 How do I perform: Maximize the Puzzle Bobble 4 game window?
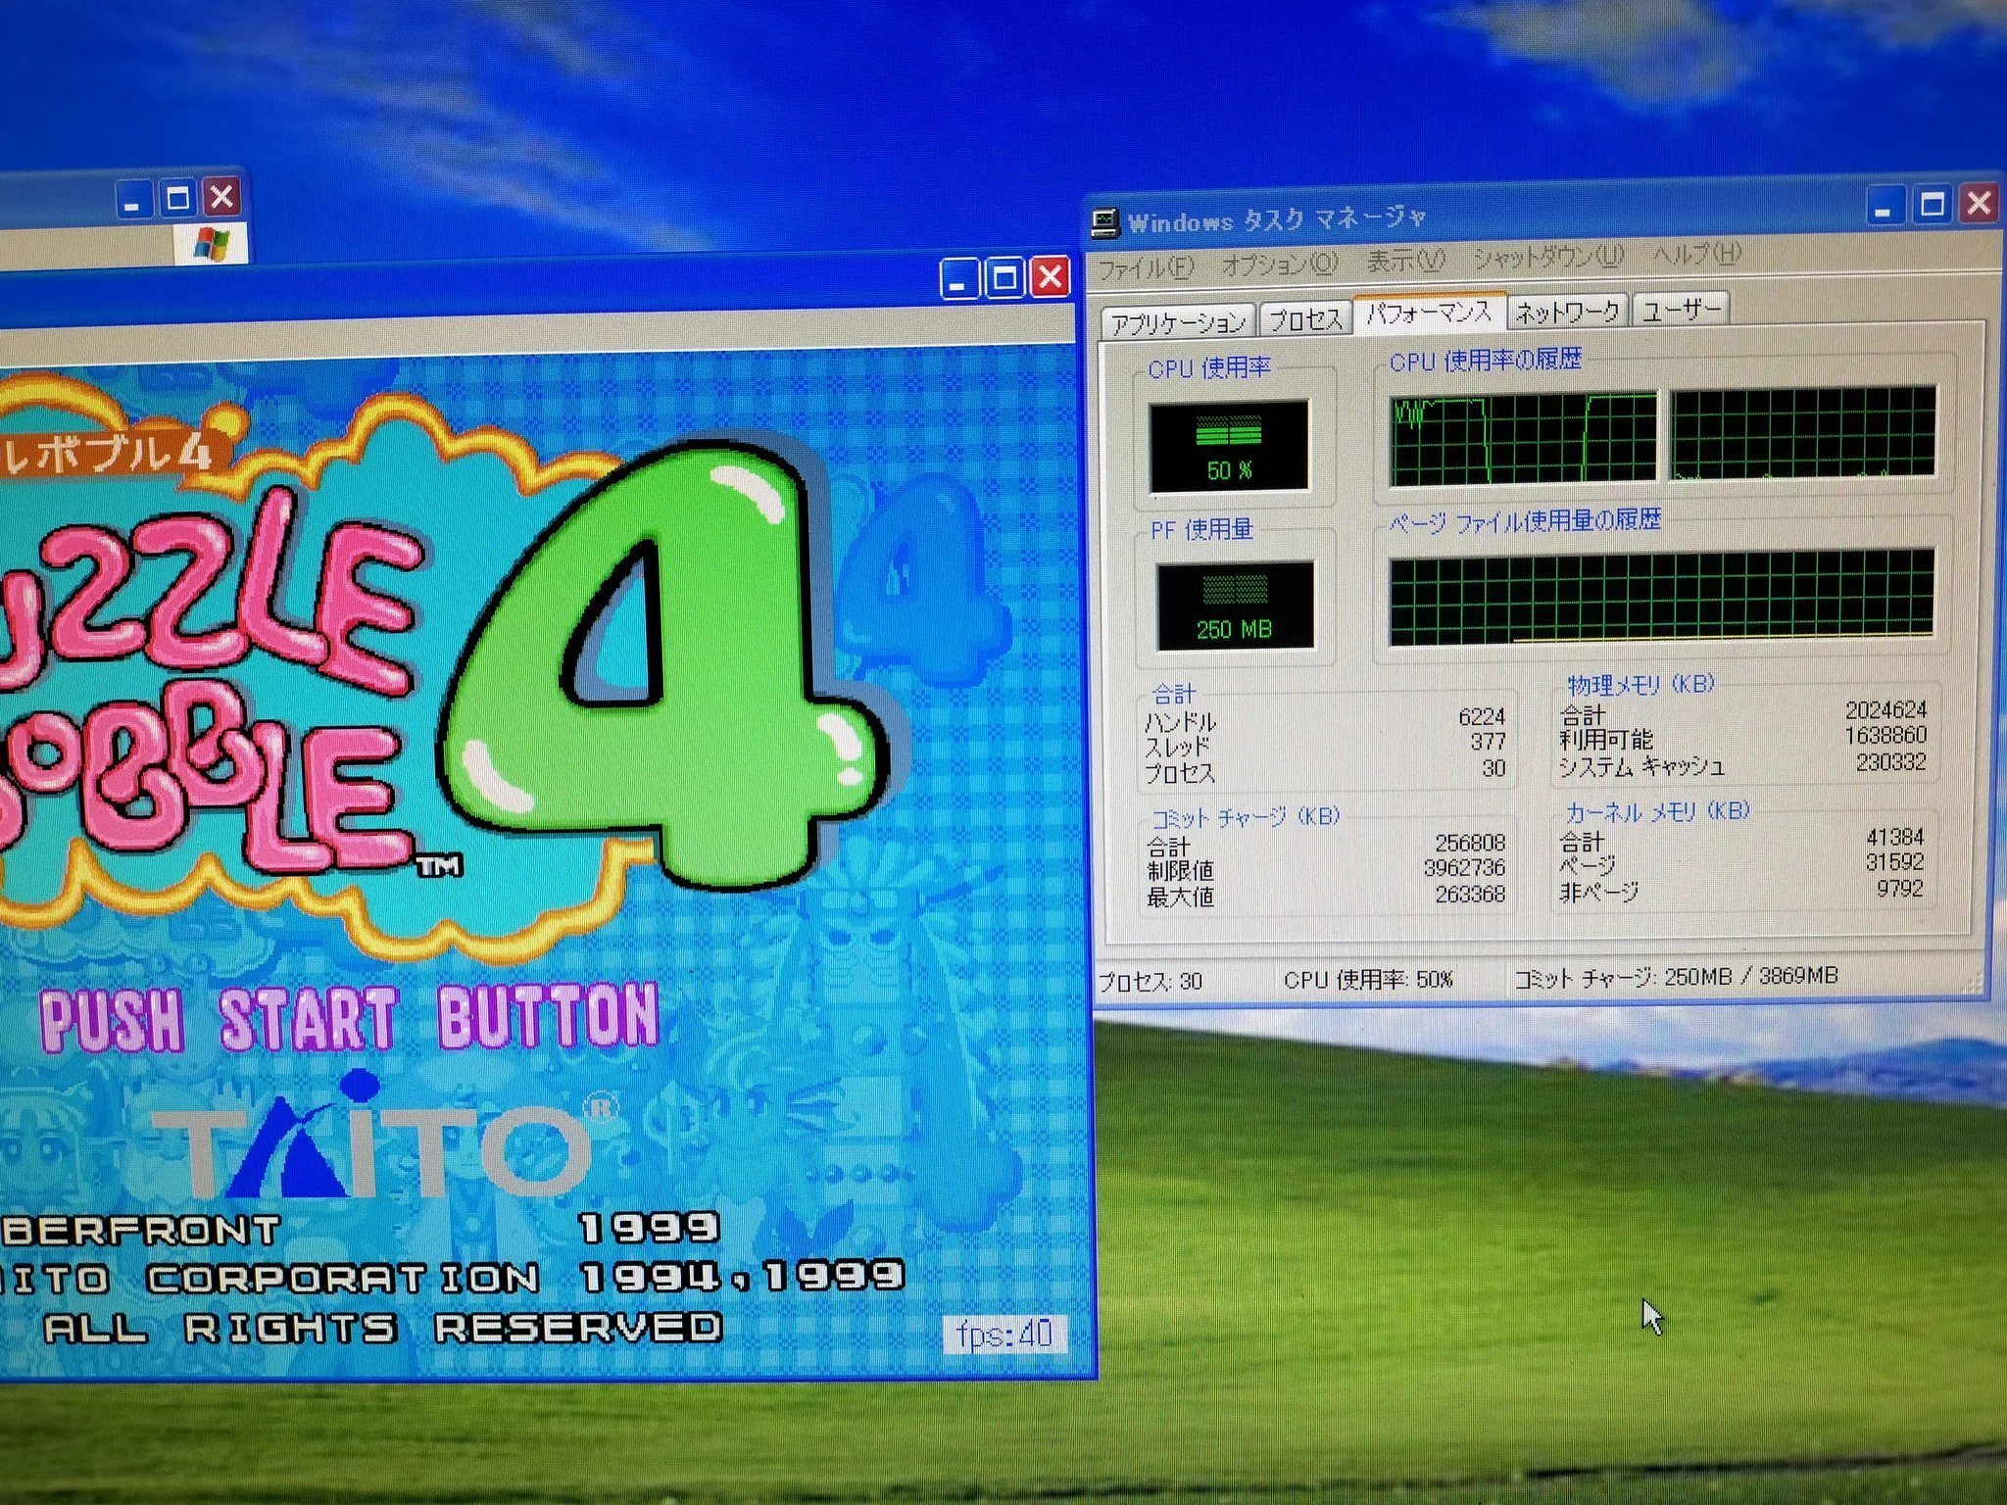point(1004,278)
